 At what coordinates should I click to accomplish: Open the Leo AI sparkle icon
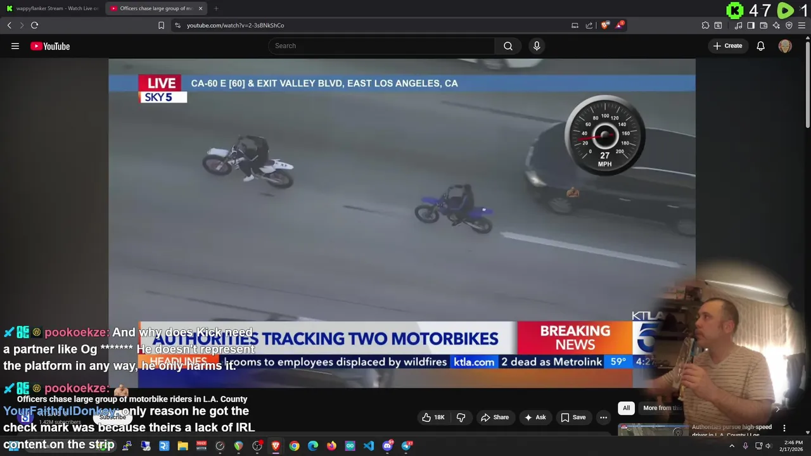[776, 25]
